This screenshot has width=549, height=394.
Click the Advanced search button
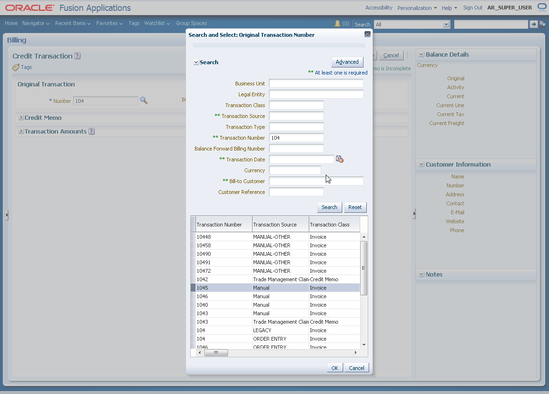tap(347, 62)
